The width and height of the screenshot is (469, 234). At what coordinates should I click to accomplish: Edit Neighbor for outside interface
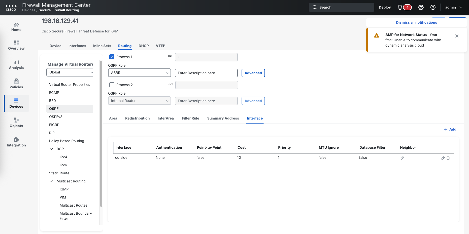[402, 158]
